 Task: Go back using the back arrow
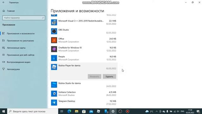[3, 3]
